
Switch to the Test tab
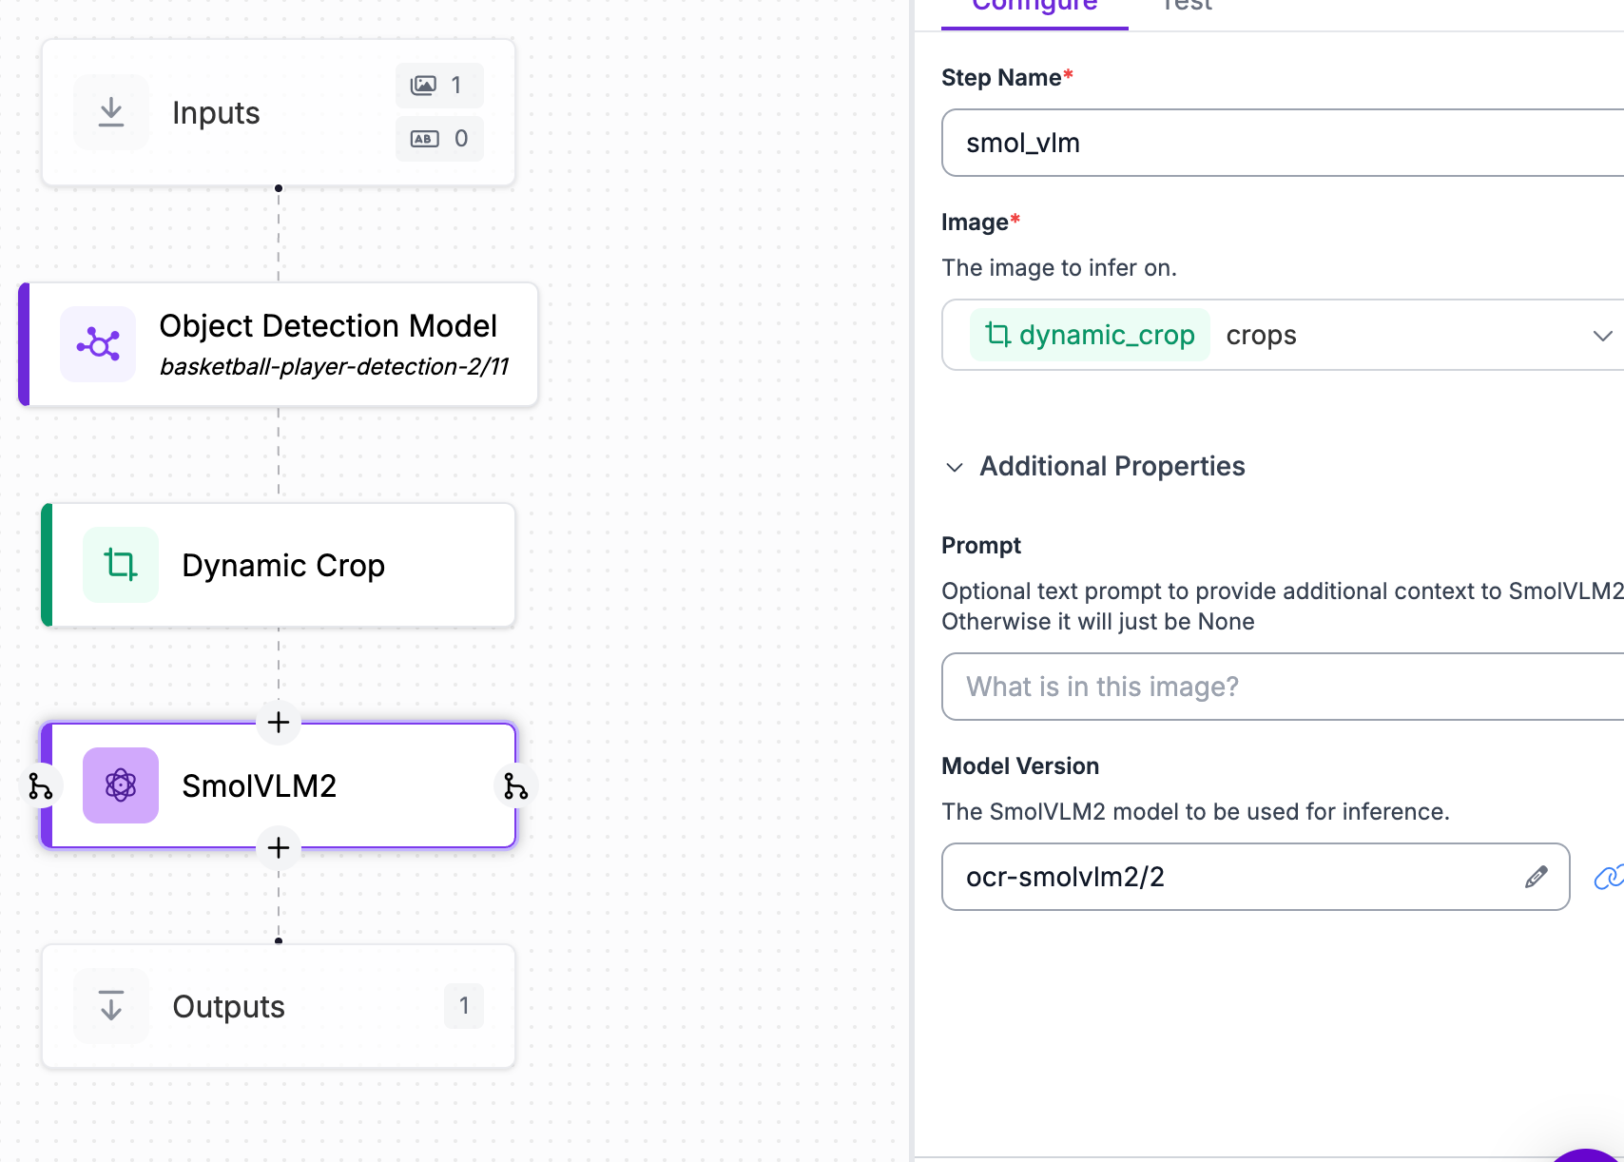[1188, 6]
